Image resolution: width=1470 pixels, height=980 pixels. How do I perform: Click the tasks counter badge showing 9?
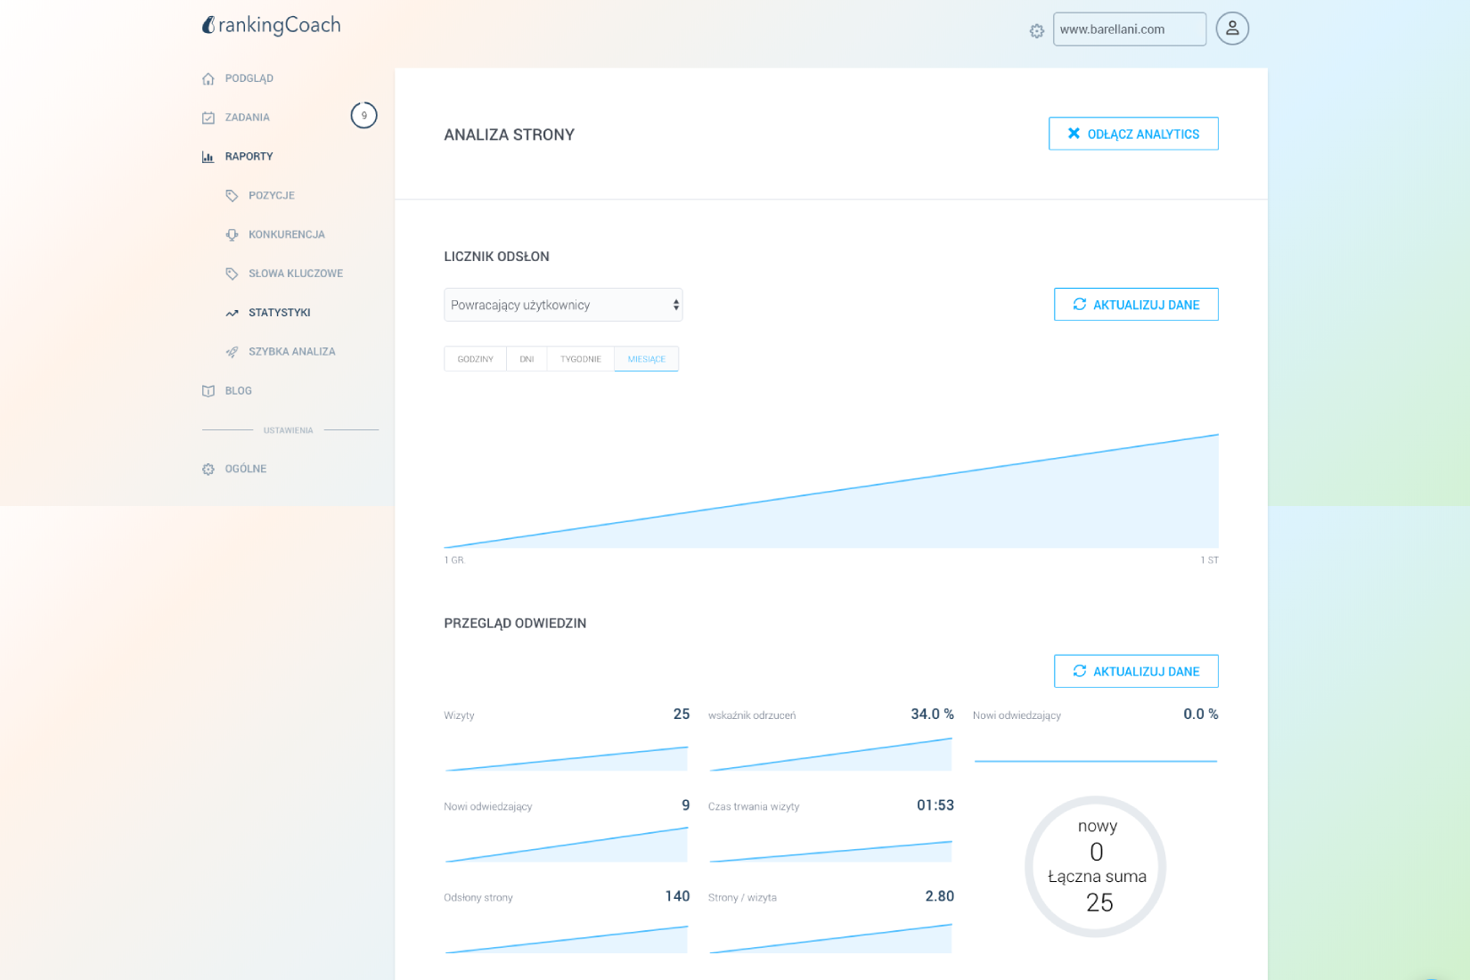click(363, 116)
